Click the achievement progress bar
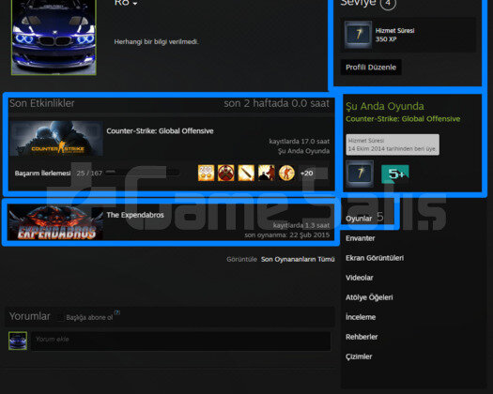The image size is (493, 394). coord(143,172)
